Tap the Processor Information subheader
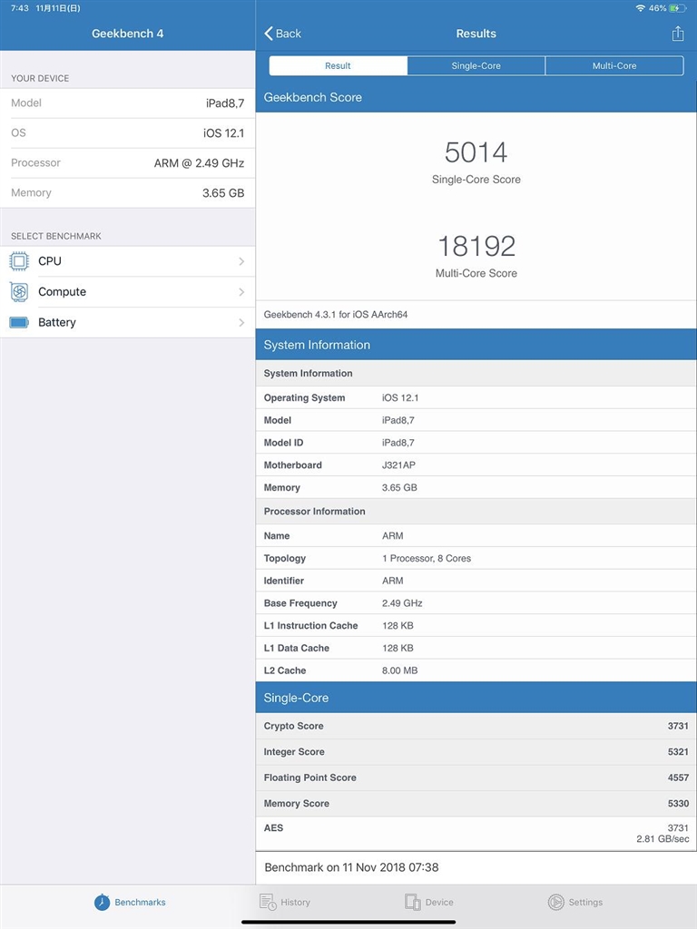Viewport: 697px width, 929px height. click(476, 512)
